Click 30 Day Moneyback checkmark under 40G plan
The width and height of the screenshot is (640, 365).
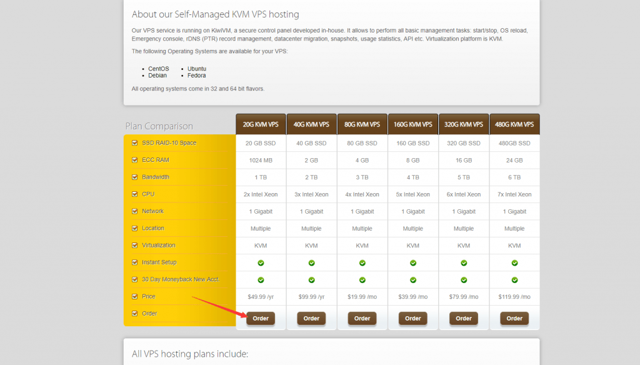click(x=311, y=280)
